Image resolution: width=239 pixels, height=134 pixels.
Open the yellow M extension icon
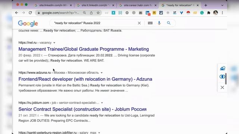154,13
